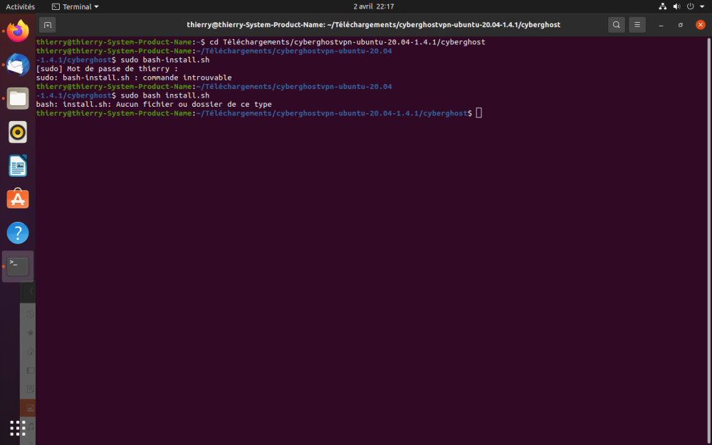Click the terminal window title bar text
This screenshot has height=445, width=712.
(x=373, y=24)
